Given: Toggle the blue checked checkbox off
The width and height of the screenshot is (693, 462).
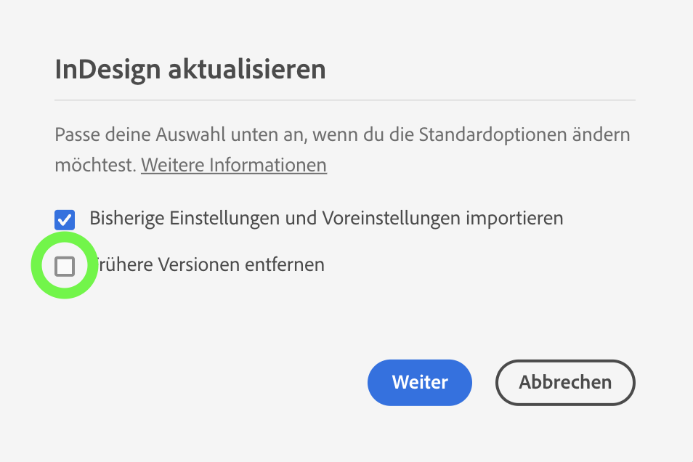Looking at the screenshot, I should pyautogui.click(x=65, y=219).
